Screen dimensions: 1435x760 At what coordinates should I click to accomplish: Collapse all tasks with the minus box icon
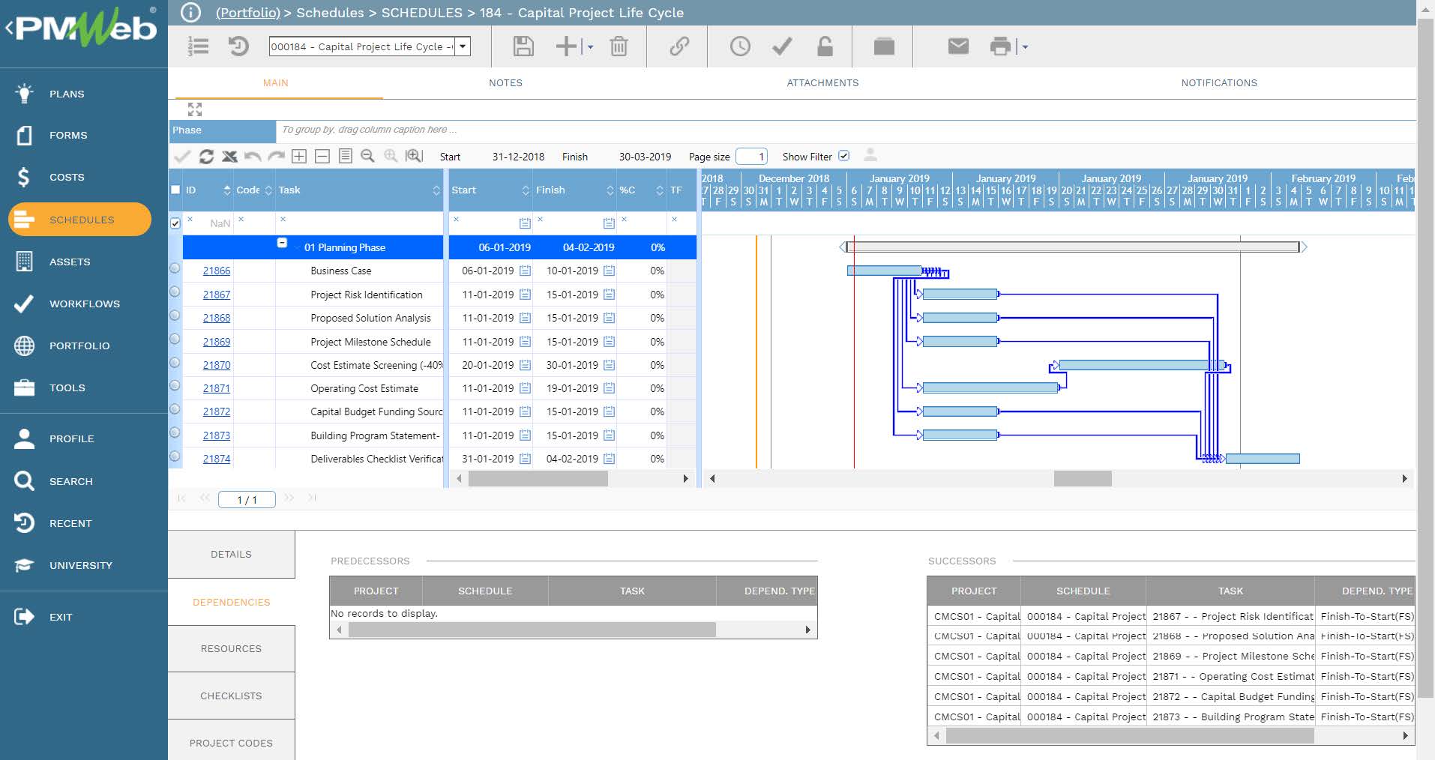point(322,156)
